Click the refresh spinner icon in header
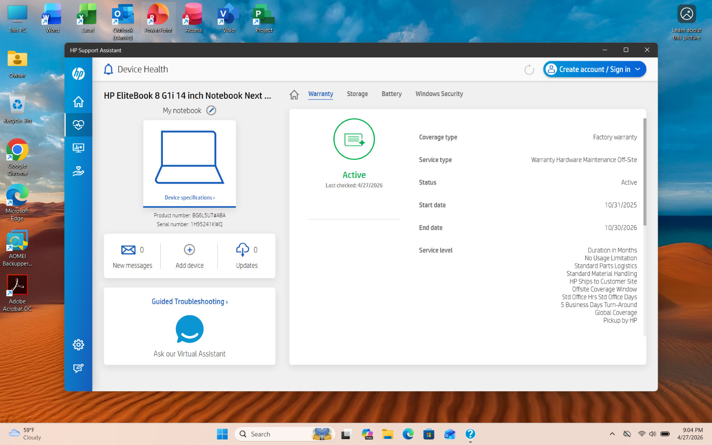 point(529,69)
